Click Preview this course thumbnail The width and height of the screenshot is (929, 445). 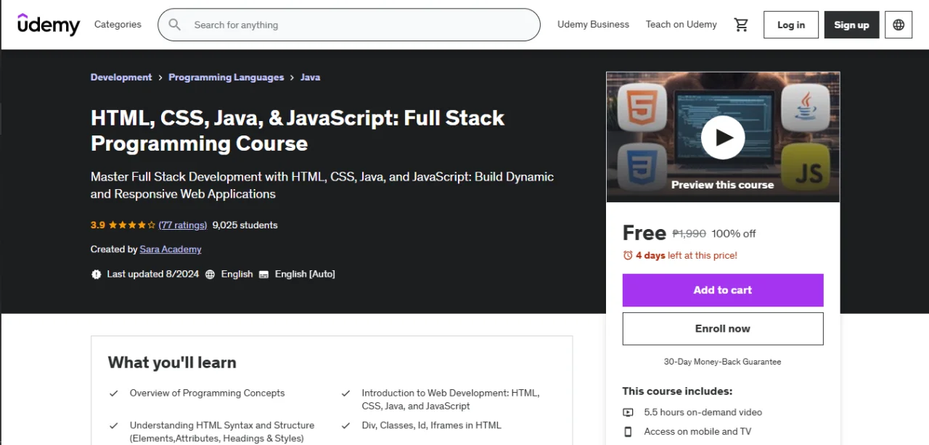723,137
